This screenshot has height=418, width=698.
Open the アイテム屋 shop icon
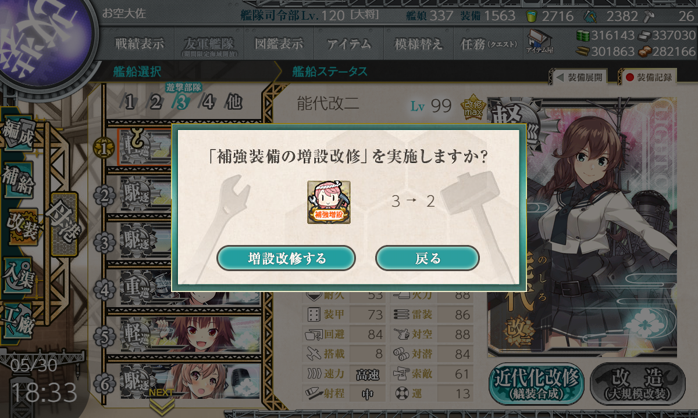(x=539, y=42)
